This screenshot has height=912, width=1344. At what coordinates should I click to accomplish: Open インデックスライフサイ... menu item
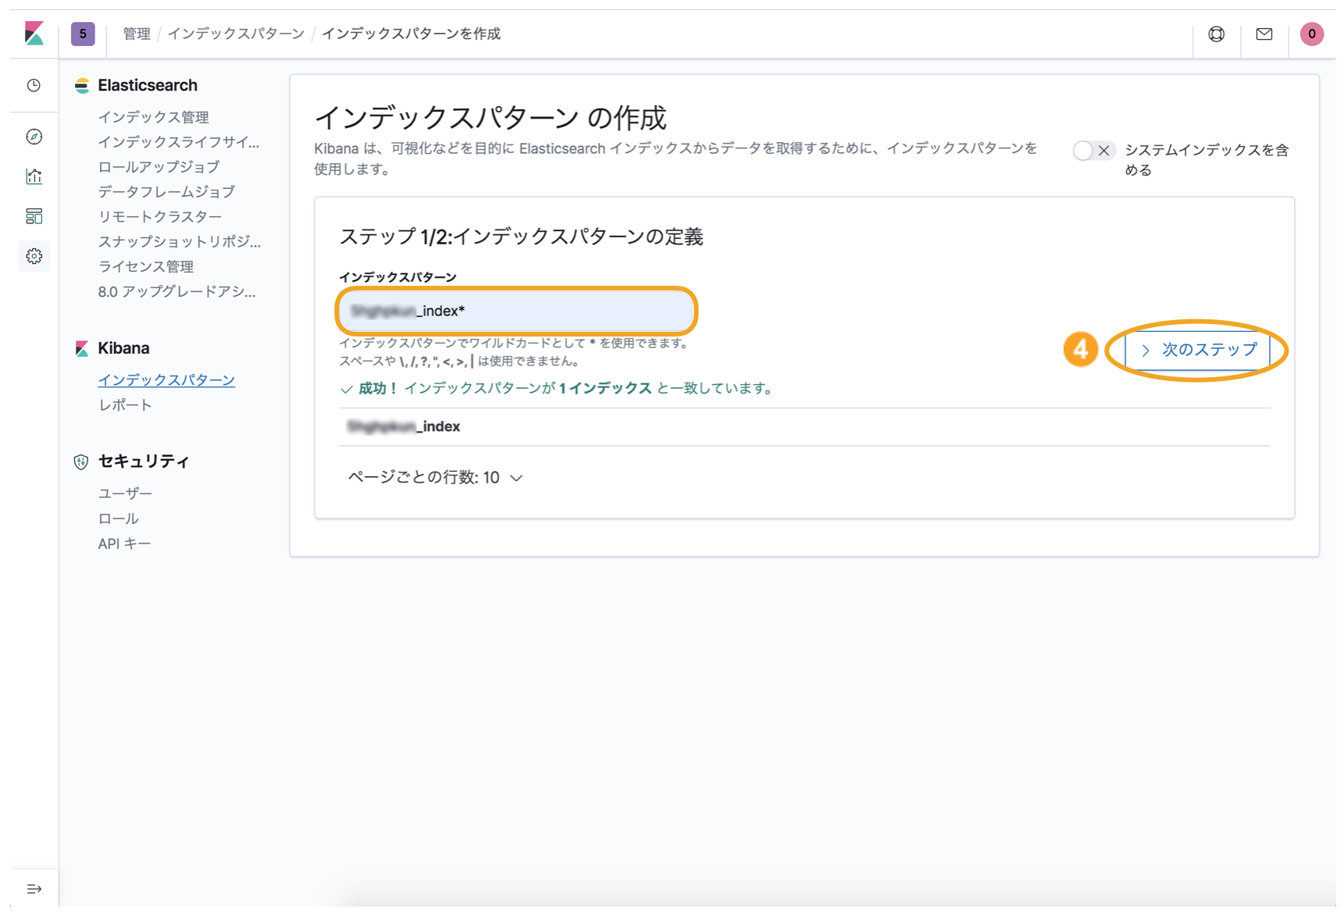[178, 142]
